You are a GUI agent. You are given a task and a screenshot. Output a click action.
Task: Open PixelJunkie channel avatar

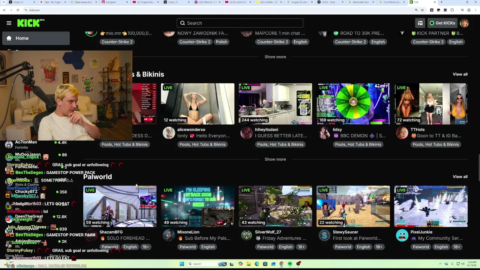[402, 235]
